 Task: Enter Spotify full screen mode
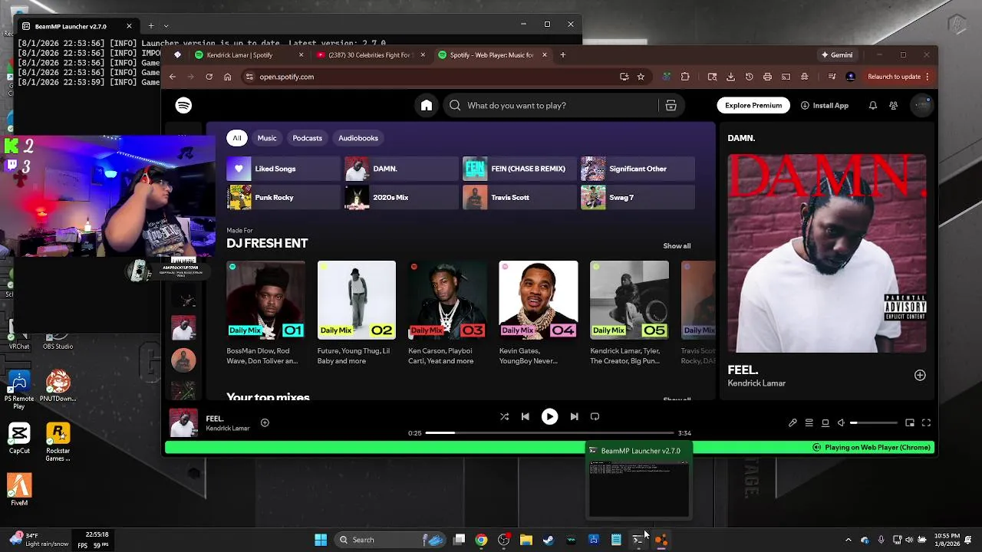926,422
